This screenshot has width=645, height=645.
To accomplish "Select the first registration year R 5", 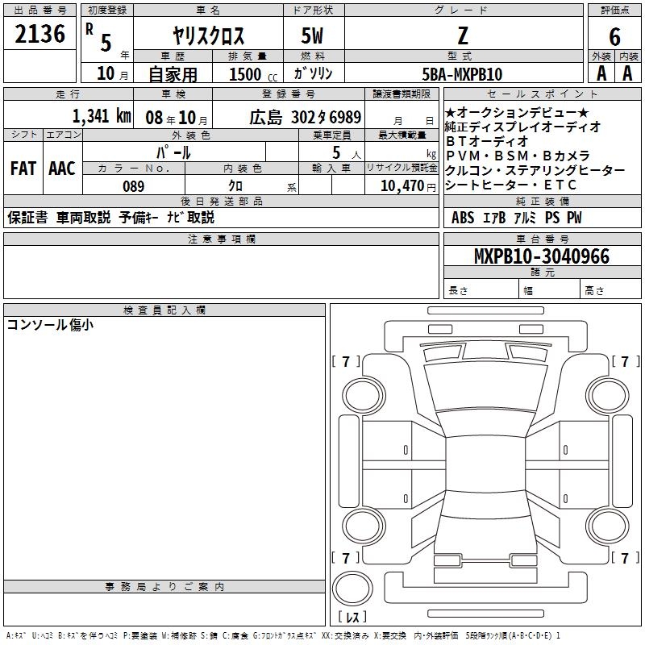I will click(98, 37).
